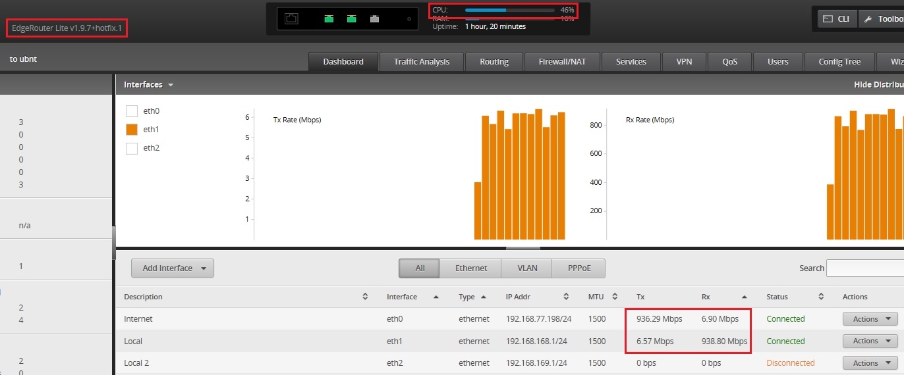This screenshot has width=904, height=375.
Task: Sort by Status column
Action: tap(795, 297)
